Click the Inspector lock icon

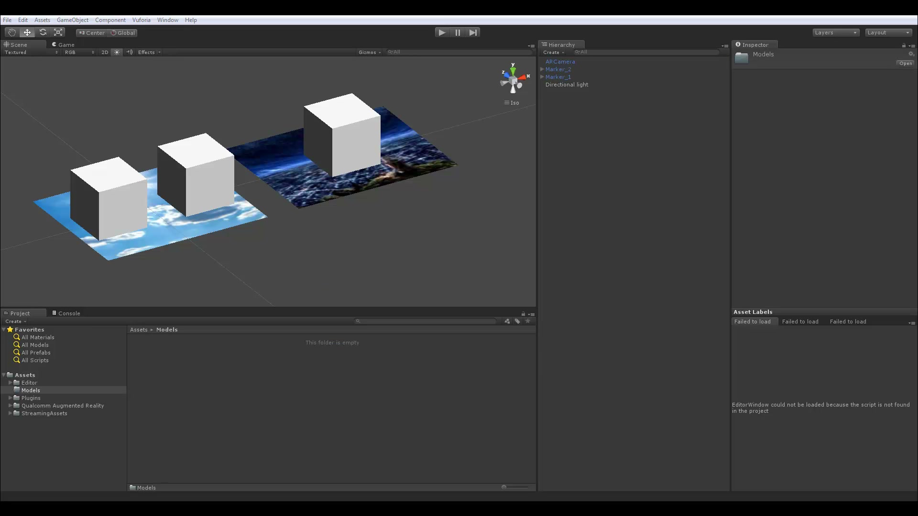tap(904, 45)
